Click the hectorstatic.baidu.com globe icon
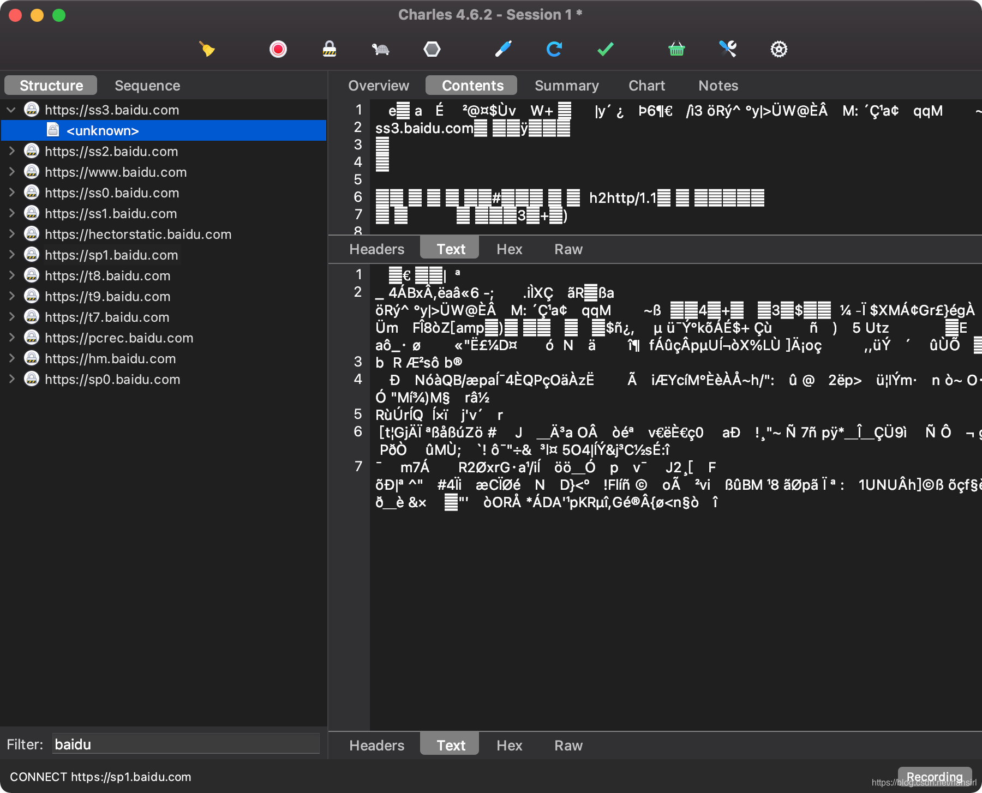Viewport: 982px width, 793px height. (32, 233)
